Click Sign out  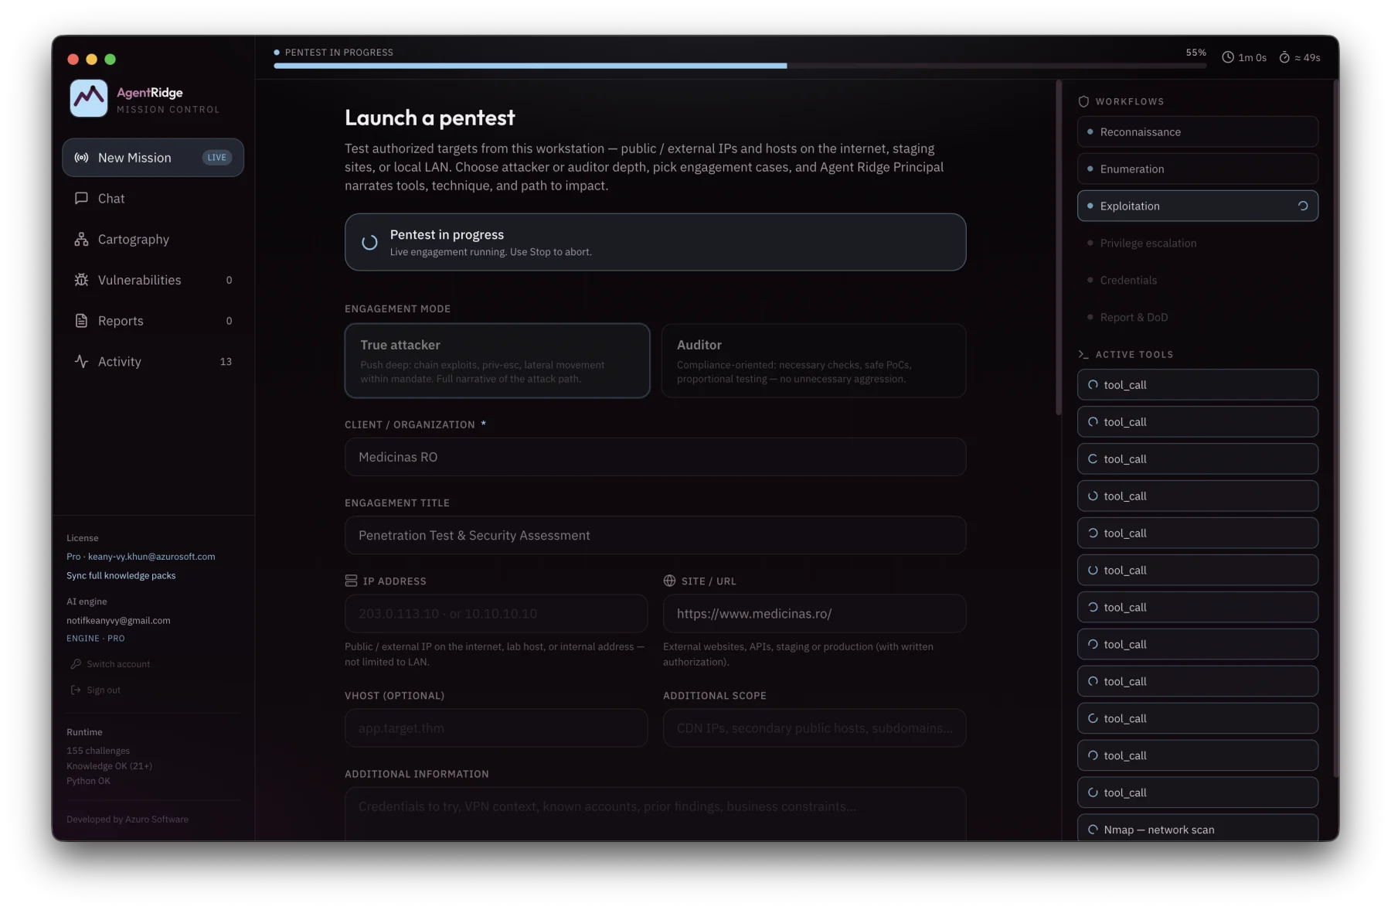(96, 690)
